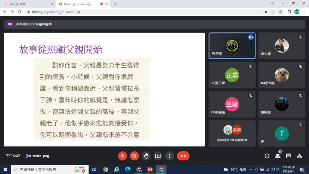Open the activities icon

pos(300,156)
